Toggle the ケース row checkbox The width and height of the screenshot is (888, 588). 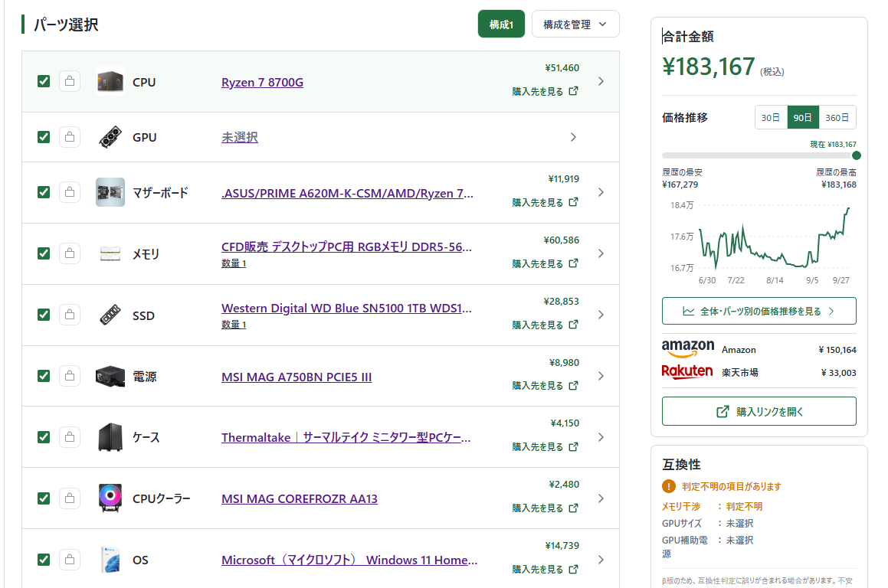pos(44,437)
